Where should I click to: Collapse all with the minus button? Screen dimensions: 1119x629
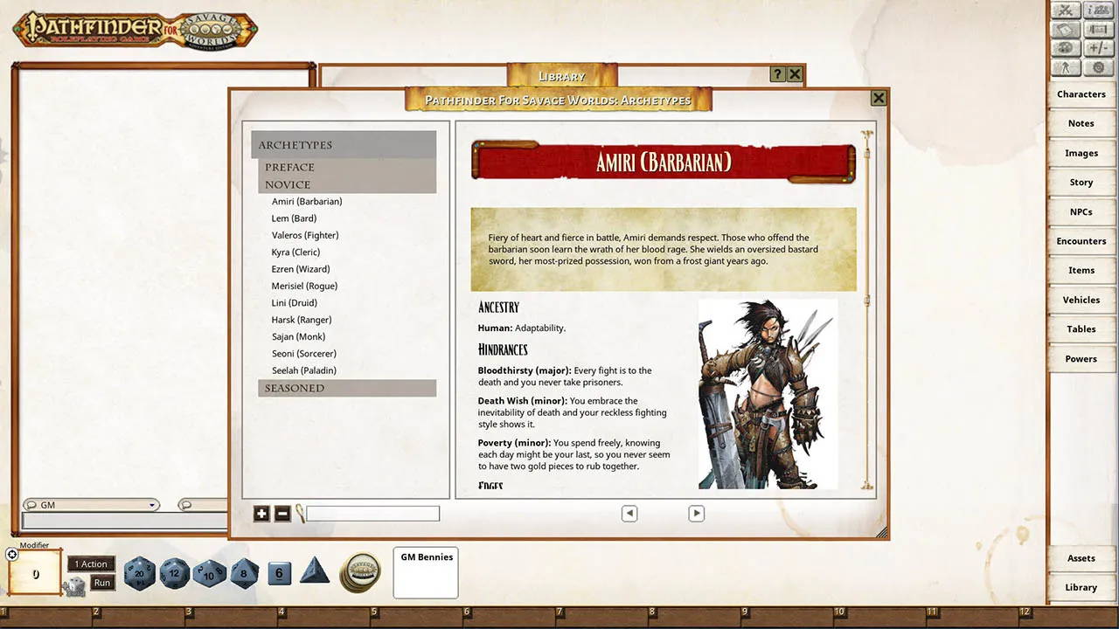tap(282, 514)
